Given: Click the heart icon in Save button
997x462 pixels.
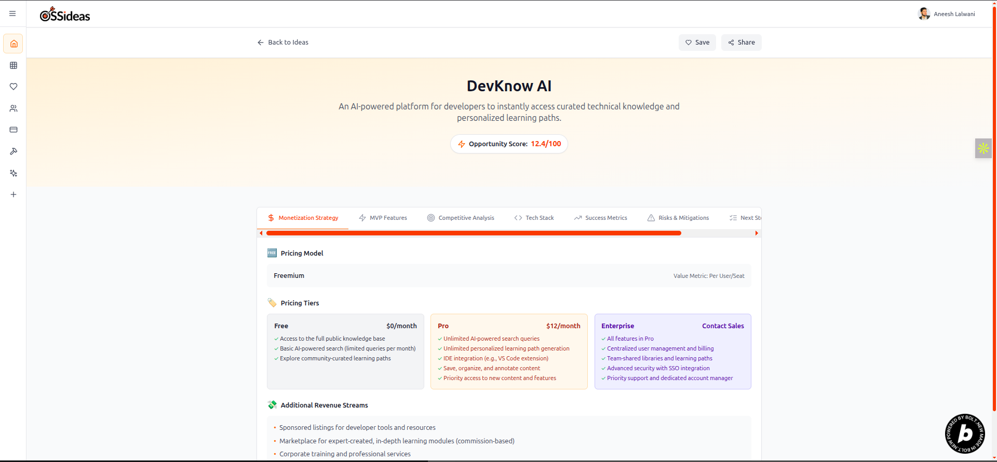Looking at the screenshot, I should pyautogui.click(x=689, y=43).
